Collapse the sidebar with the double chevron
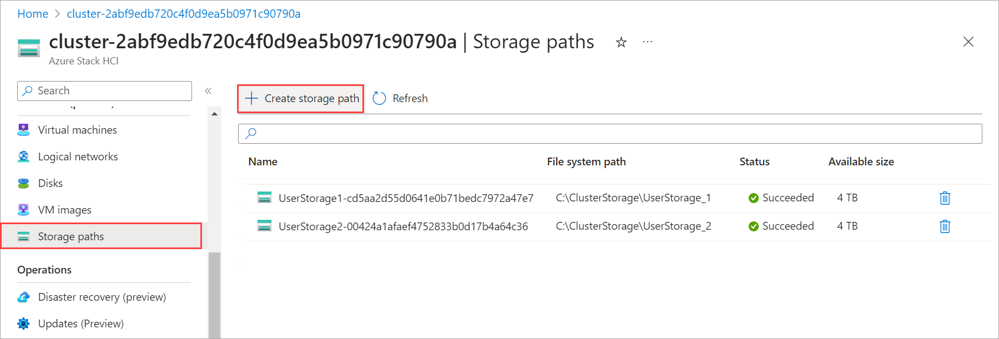This screenshot has width=999, height=339. click(x=208, y=91)
